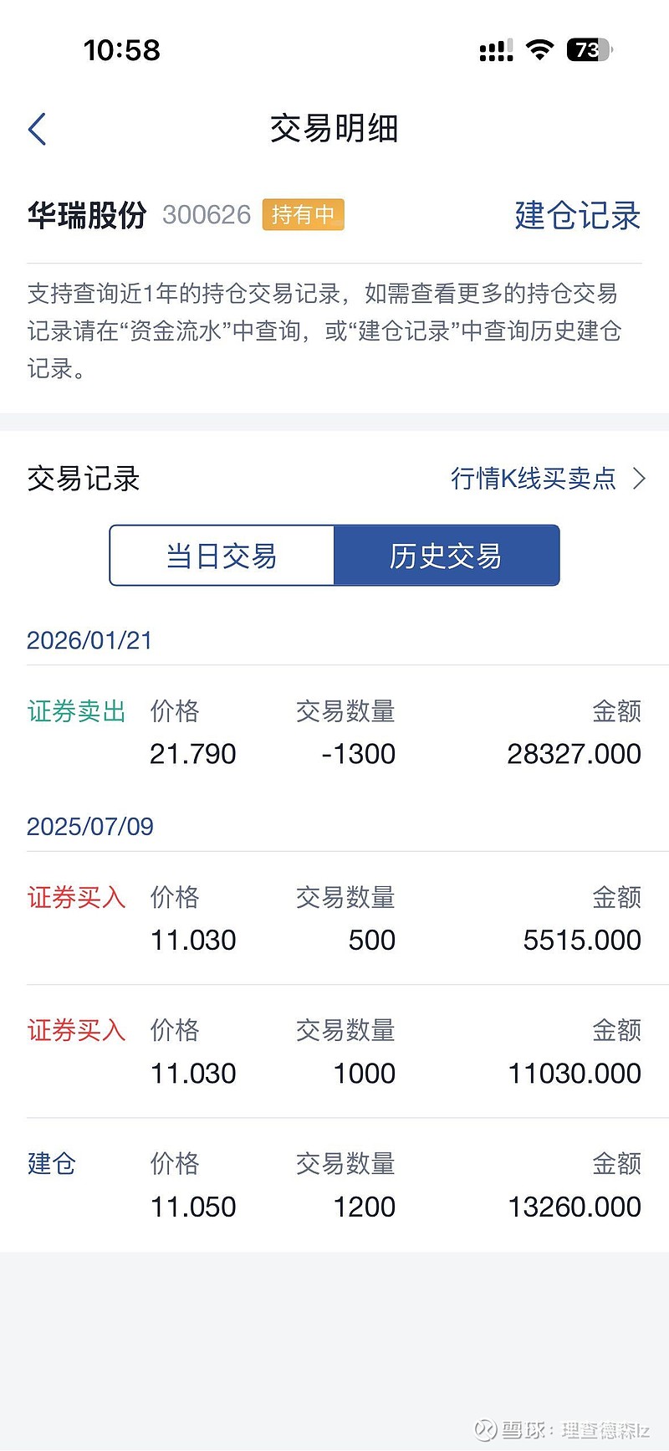This screenshot has height=1451, width=669.
Task: Open the 证券卖出 record at 21.790
Action: point(334,733)
